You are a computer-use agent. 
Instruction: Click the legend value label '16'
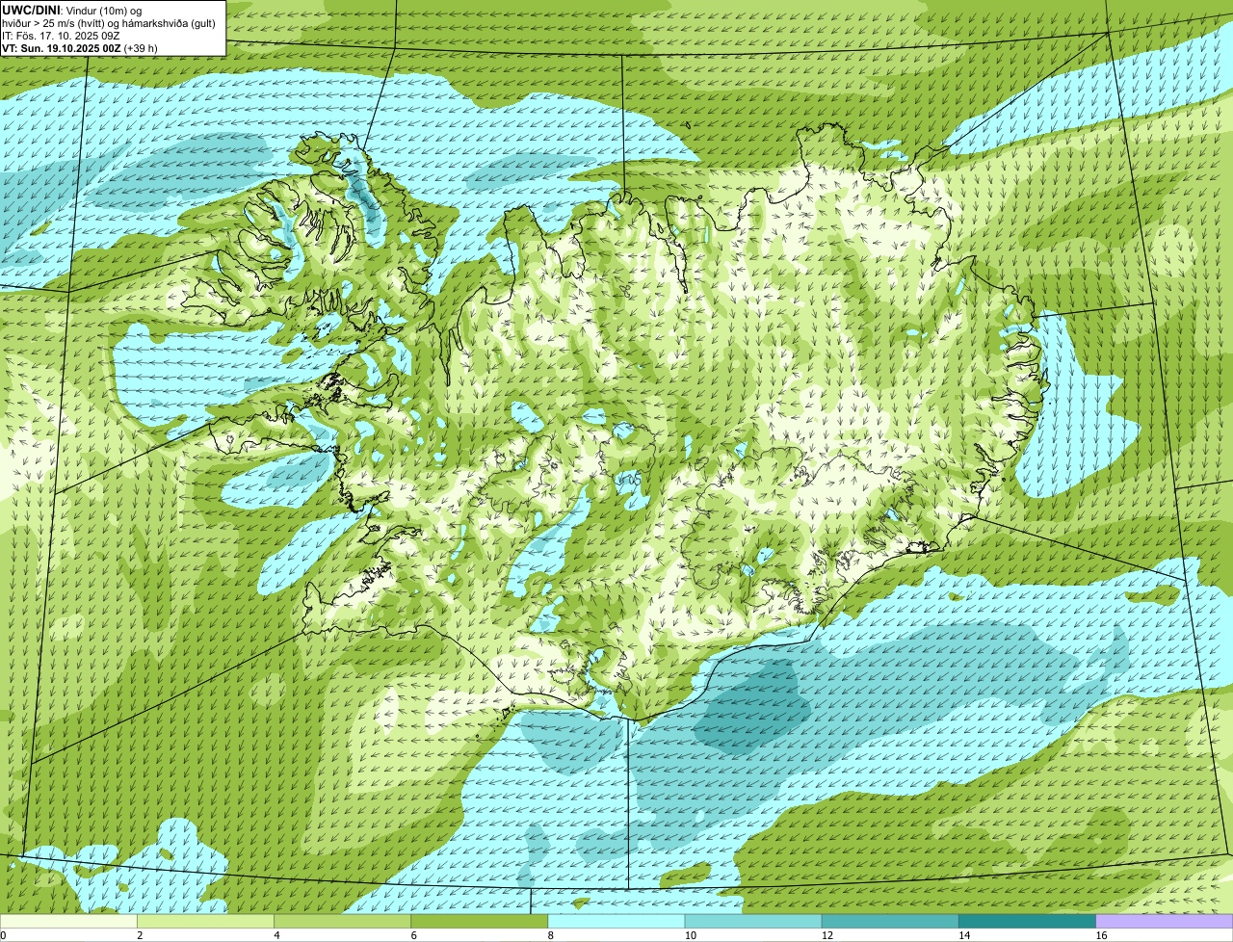1101,935
